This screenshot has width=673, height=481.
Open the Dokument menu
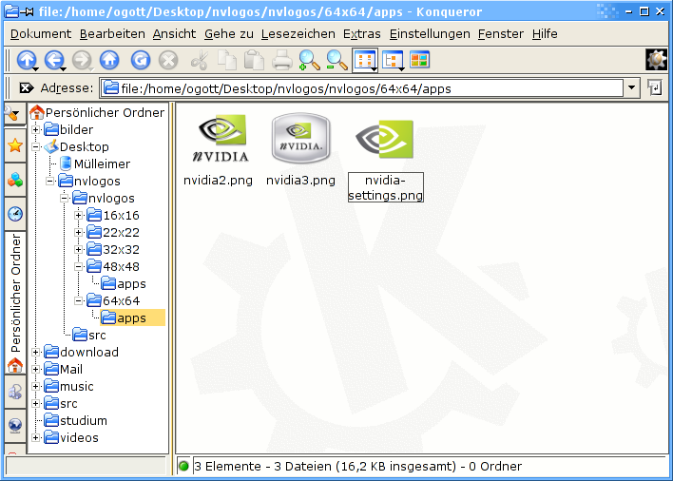pyautogui.click(x=41, y=33)
